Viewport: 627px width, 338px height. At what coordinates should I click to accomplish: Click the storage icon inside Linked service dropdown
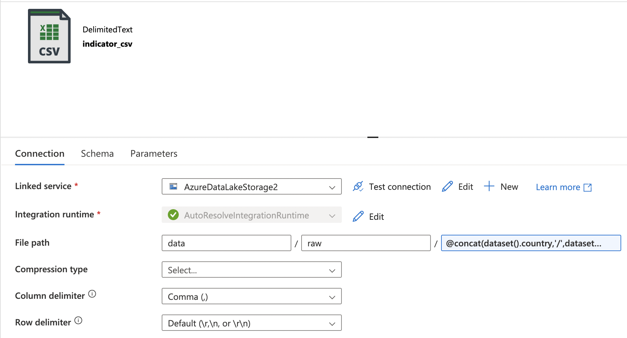point(173,186)
